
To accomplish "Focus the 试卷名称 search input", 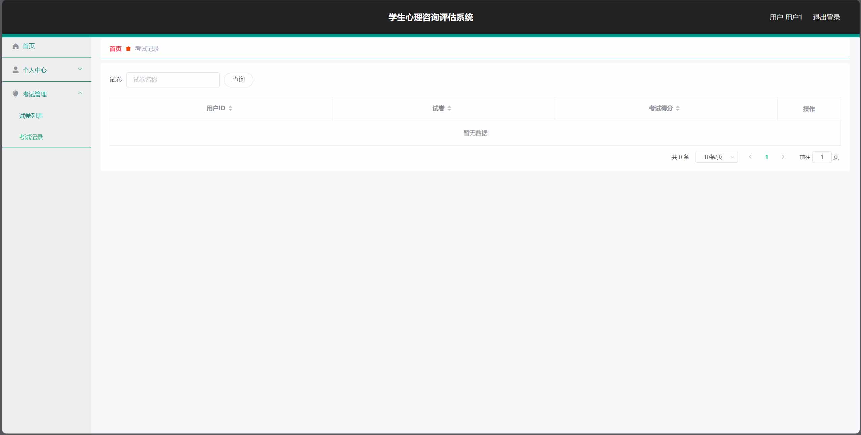I will click(173, 80).
